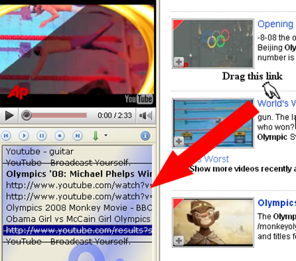Select 'Olympics 2008 Monkey Movie - BBC' entry

[x=77, y=207]
